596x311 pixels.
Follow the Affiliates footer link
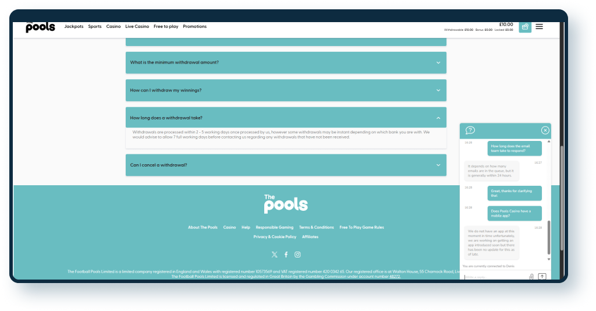click(x=310, y=237)
